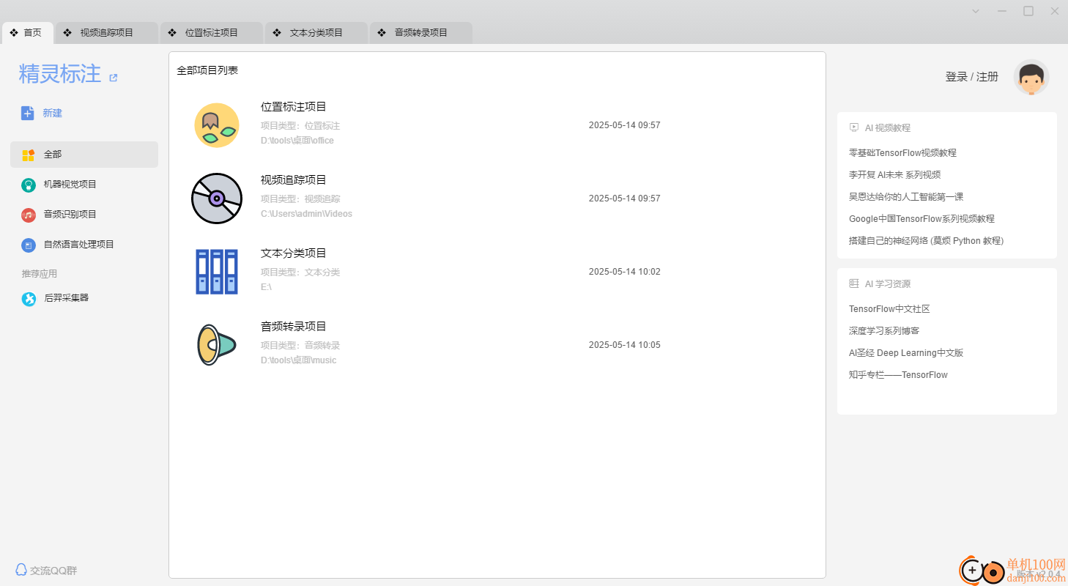Image resolution: width=1068 pixels, height=586 pixels.
Task: Click the external link icon beside 精灵标注
Action: (x=114, y=78)
